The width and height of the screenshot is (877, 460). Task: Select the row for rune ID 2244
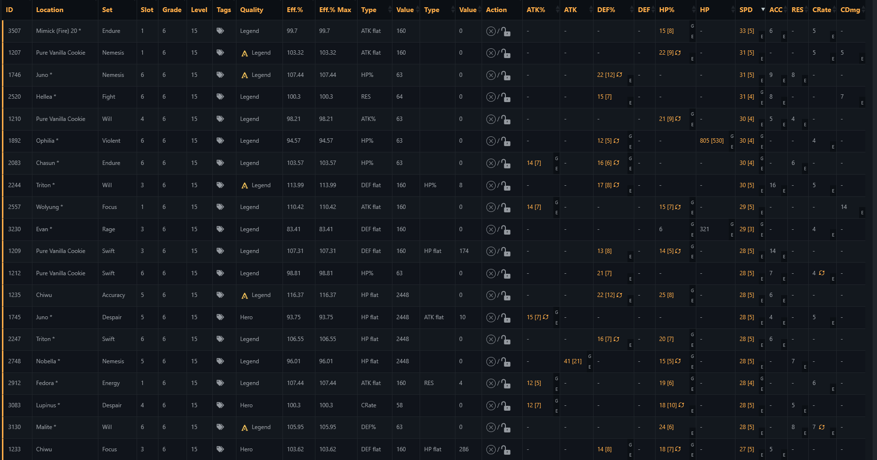tap(434, 185)
